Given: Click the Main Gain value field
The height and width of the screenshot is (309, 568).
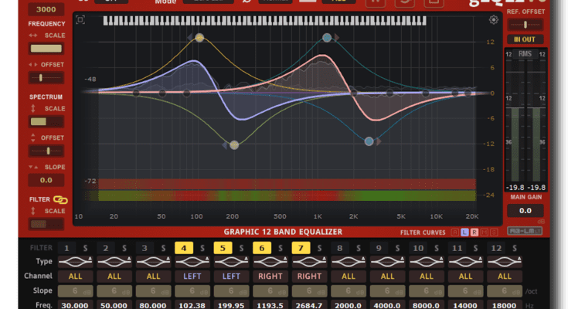Looking at the screenshot, I should [524, 210].
